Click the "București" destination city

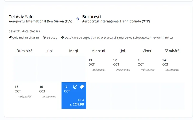coord(92,16)
